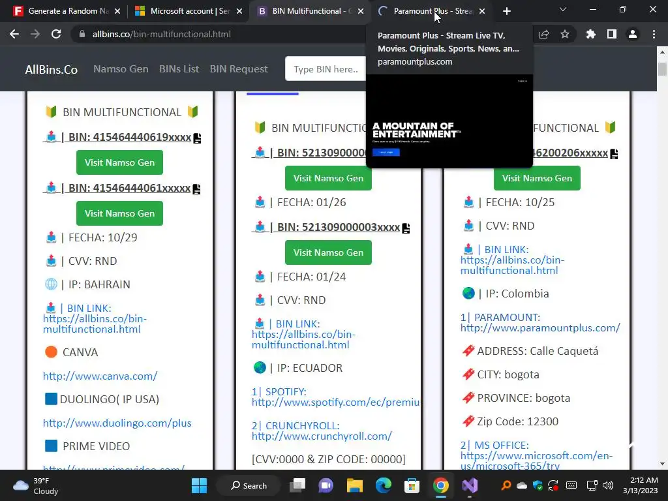The image size is (668, 501).
Task: Click Visit Namso Gen under BIN 41546440619xxxx
Action: click(x=120, y=162)
